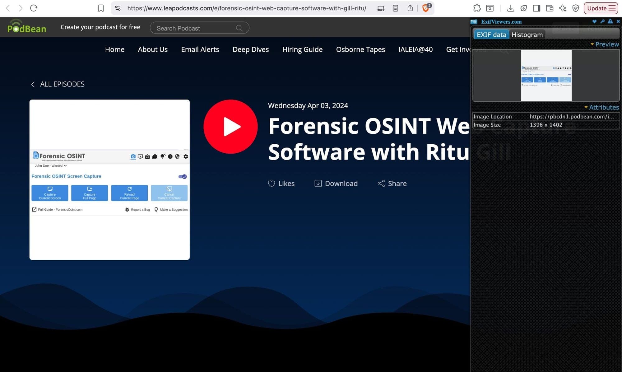
Task: Open the Hiring Guide menu item
Action: [x=302, y=49]
